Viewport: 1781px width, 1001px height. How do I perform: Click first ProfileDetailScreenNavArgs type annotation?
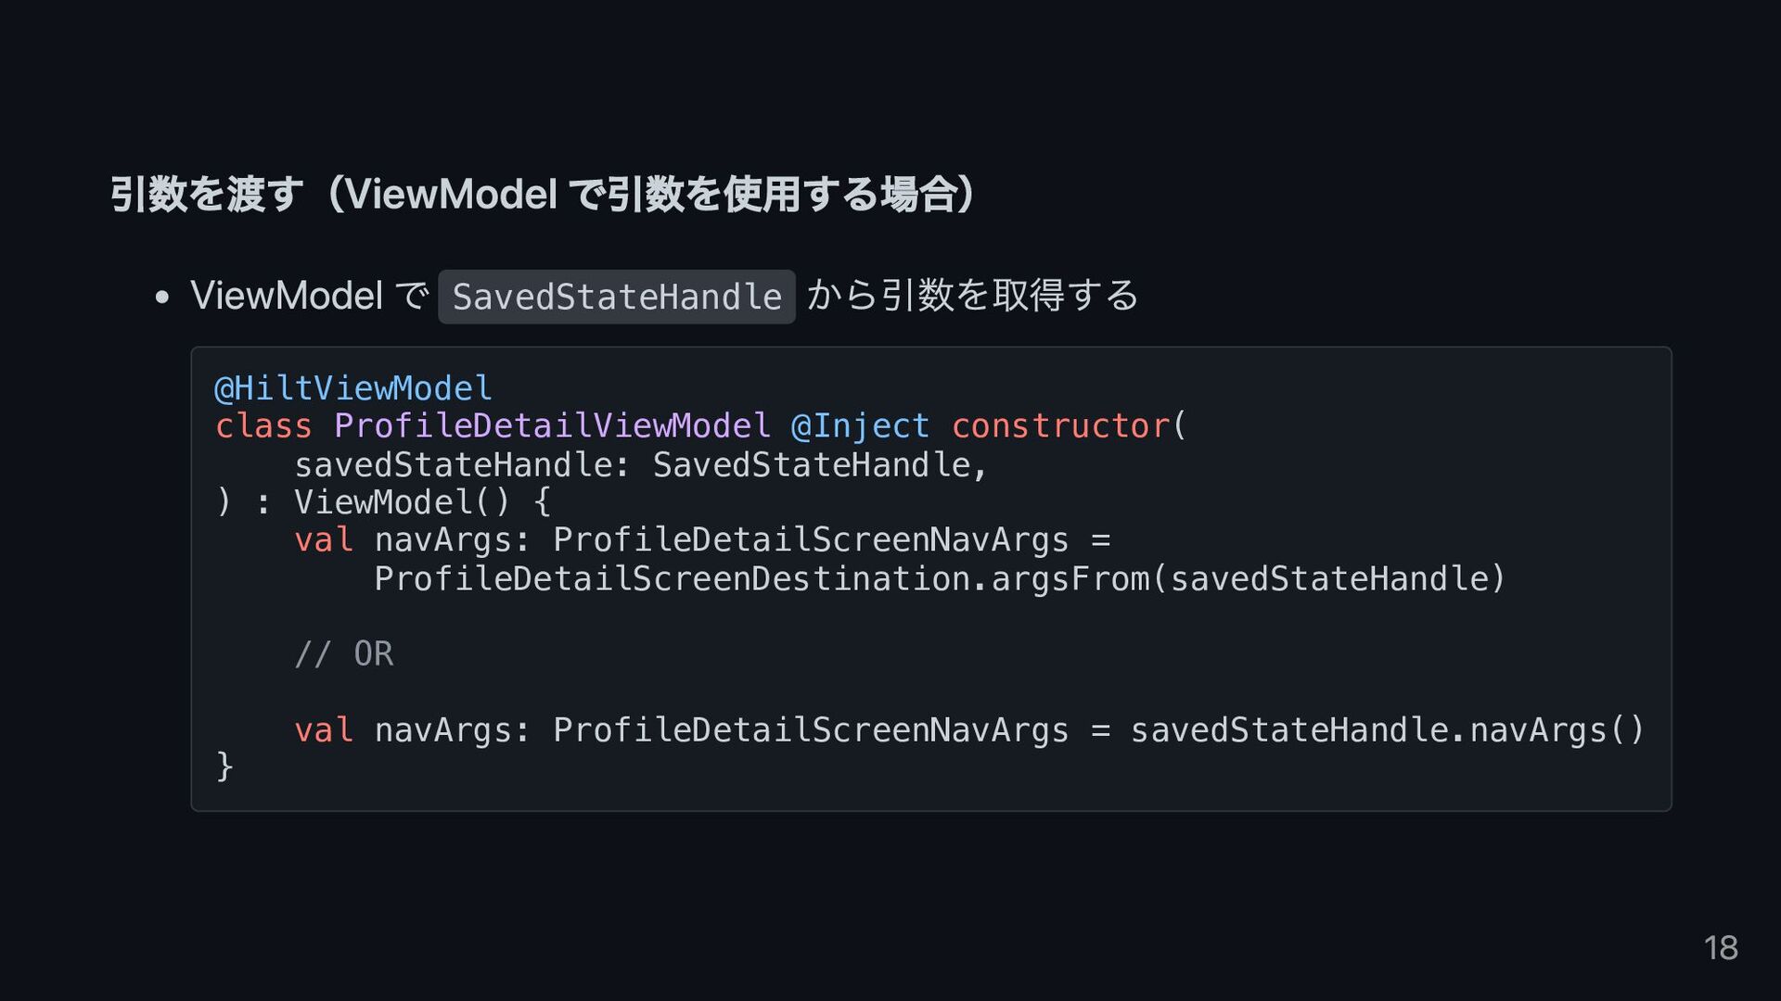click(x=811, y=540)
